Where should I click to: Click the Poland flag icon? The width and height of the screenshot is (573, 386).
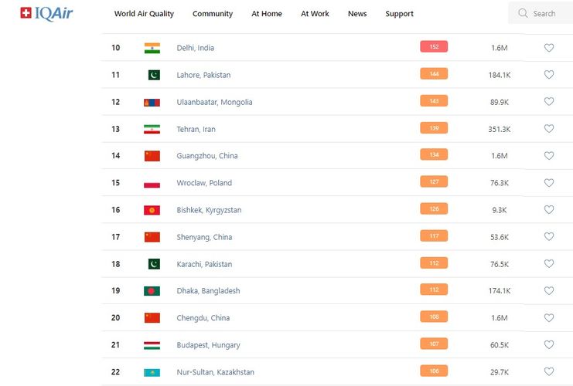152,183
